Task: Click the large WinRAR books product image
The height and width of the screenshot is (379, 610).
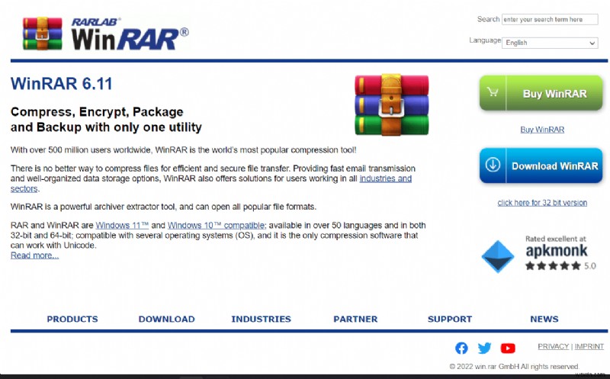Action: tap(392, 104)
